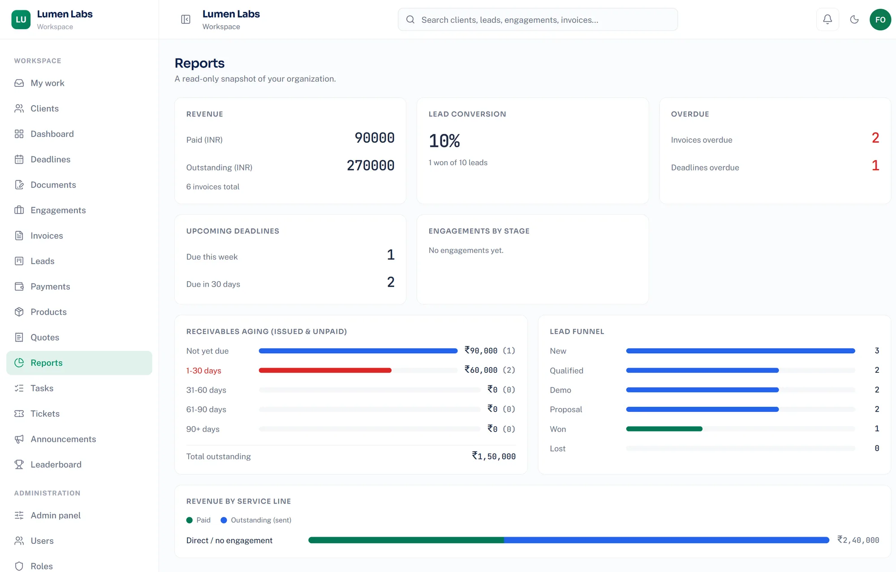The width and height of the screenshot is (896, 572).
Task: Click the Invoices overdue count 2
Action: pos(875,138)
